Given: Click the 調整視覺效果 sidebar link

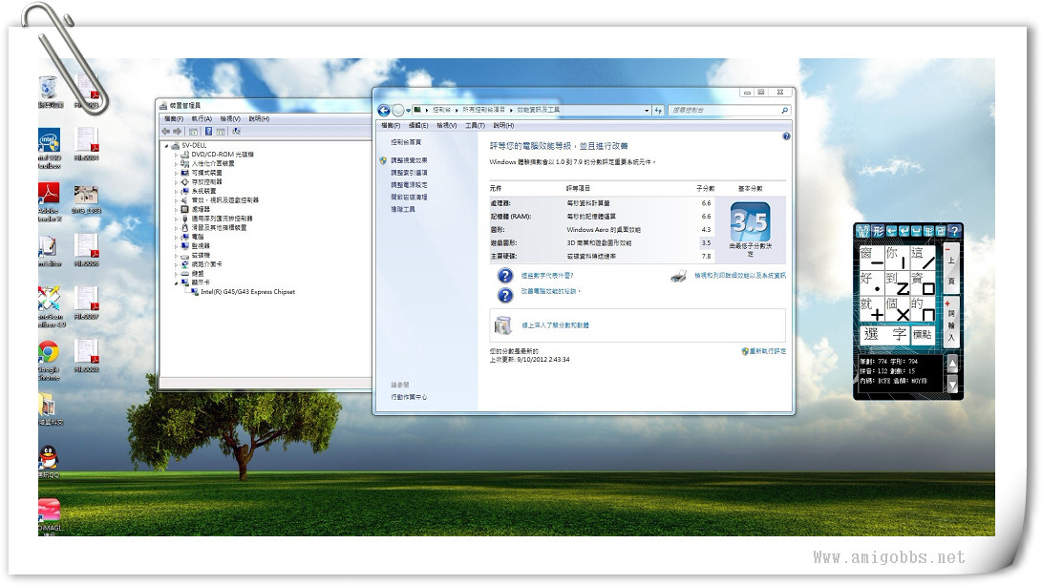Looking at the screenshot, I should [x=409, y=160].
